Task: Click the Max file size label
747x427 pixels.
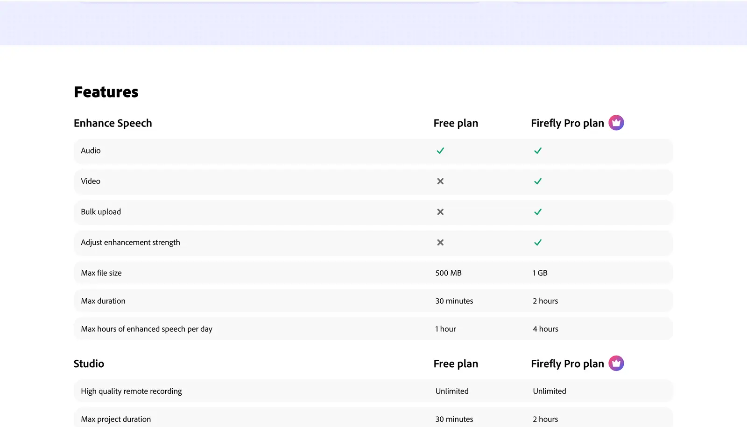Action: (x=101, y=273)
